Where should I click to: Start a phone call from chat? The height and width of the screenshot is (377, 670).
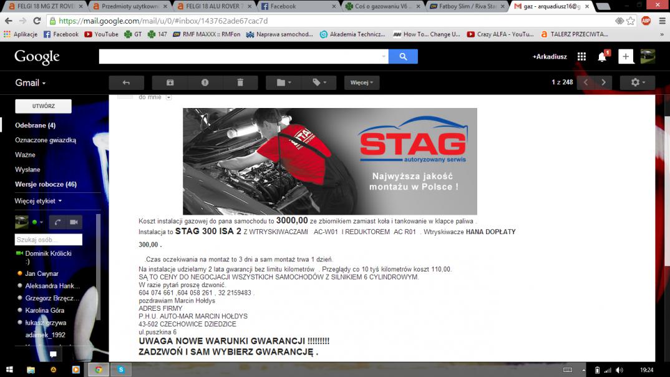click(57, 222)
